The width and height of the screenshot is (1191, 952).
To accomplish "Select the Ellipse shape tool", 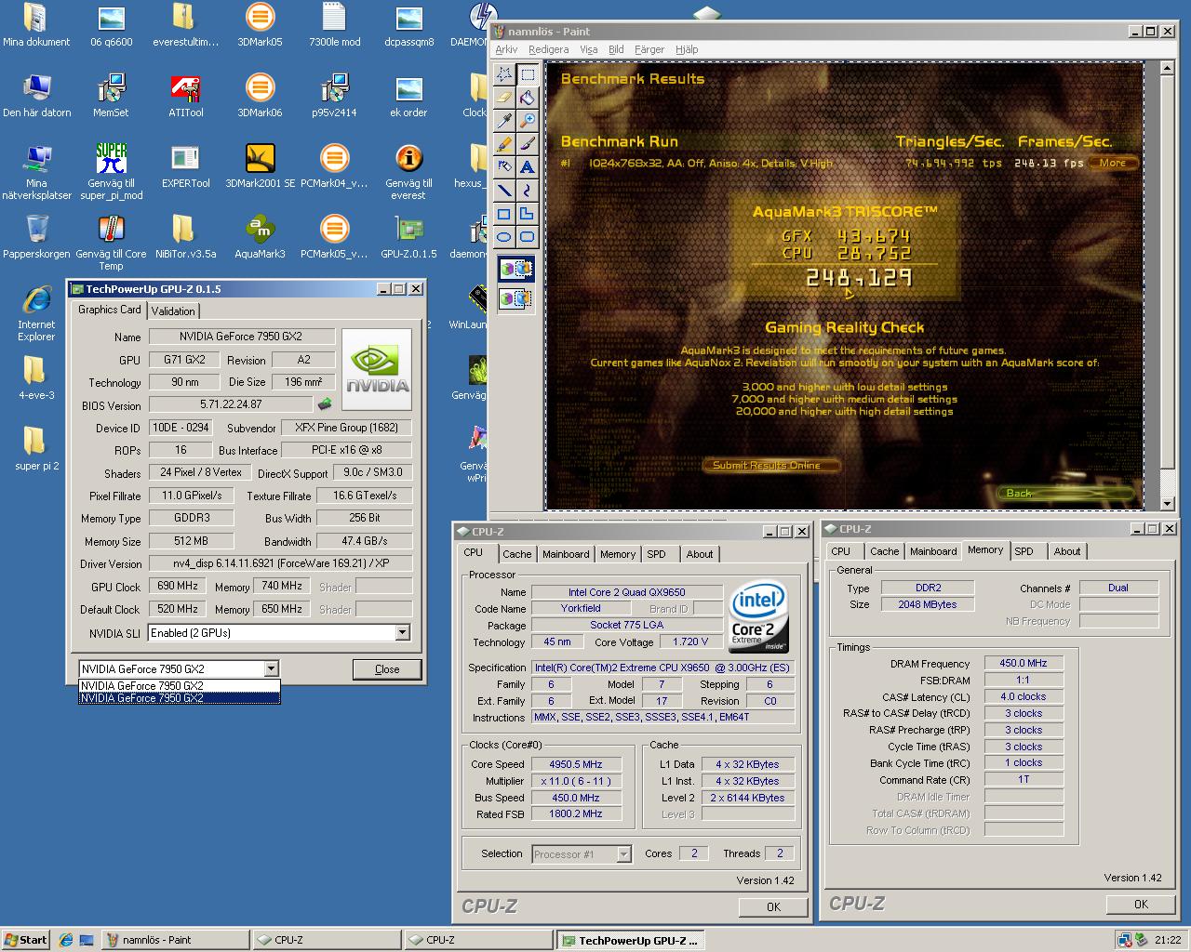I will (504, 237).
